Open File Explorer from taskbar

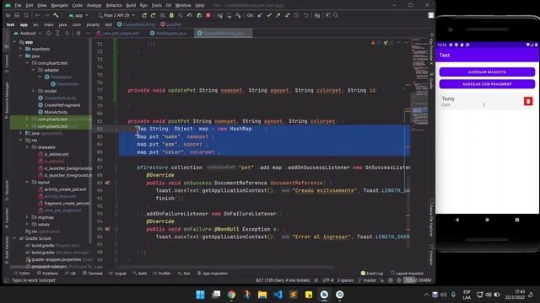coord(262,295)
